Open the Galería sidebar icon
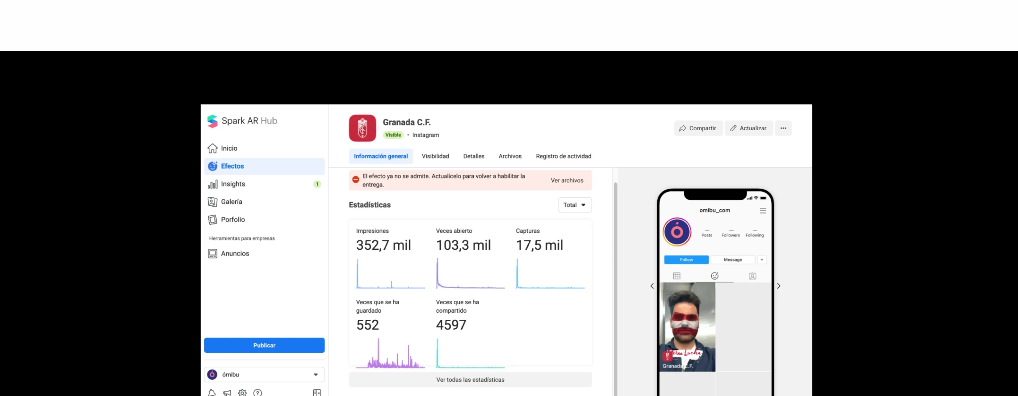 point(213,202)
